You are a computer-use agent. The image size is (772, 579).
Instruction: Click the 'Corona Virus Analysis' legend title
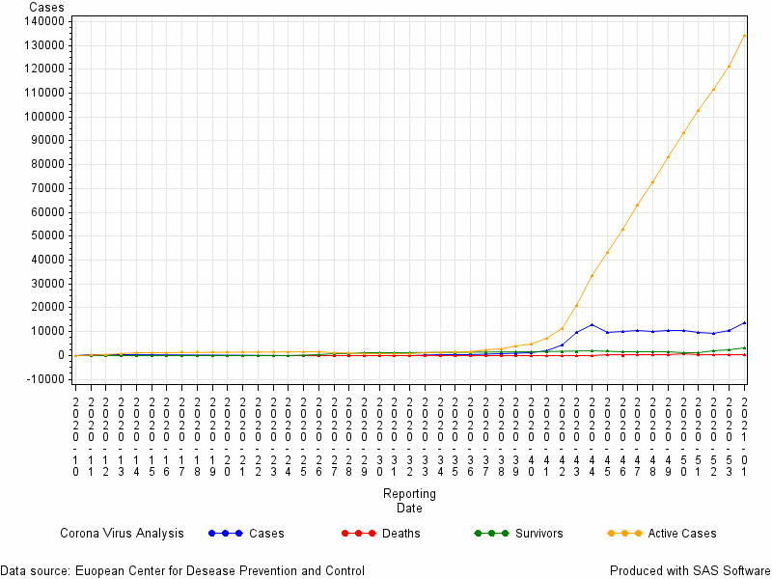122,534
